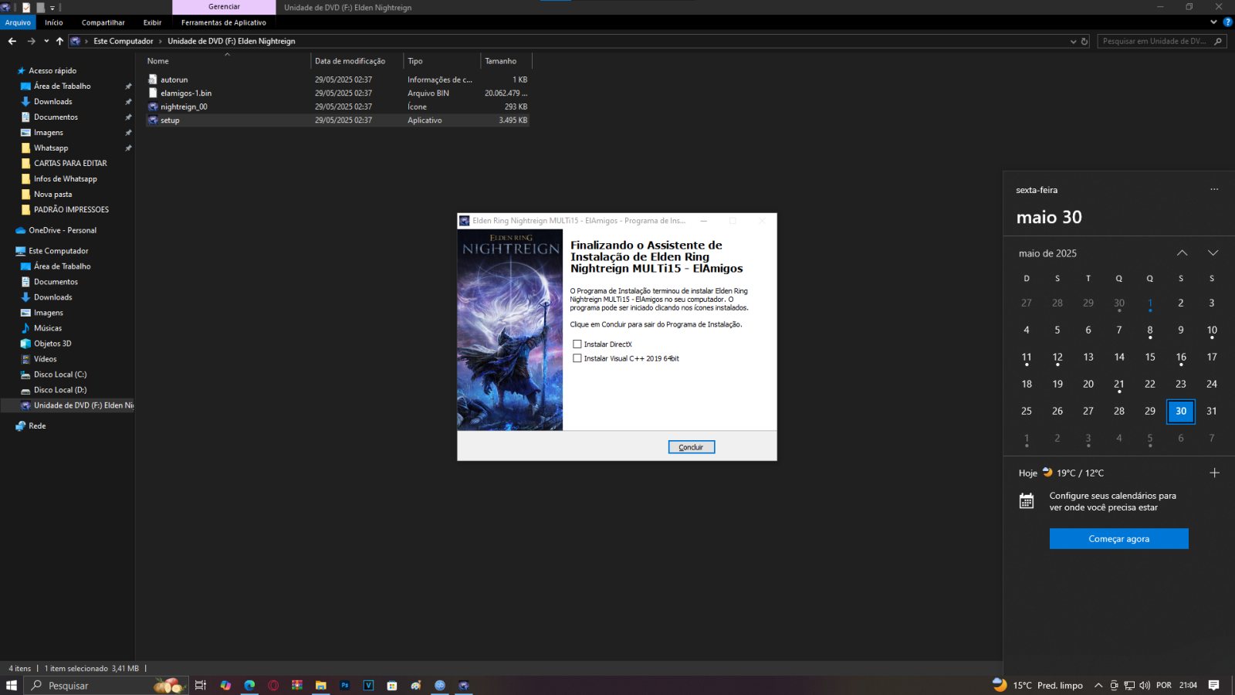The image size is (1235, 695).
Task: Select the setup application file
Action: click(170, 120)
